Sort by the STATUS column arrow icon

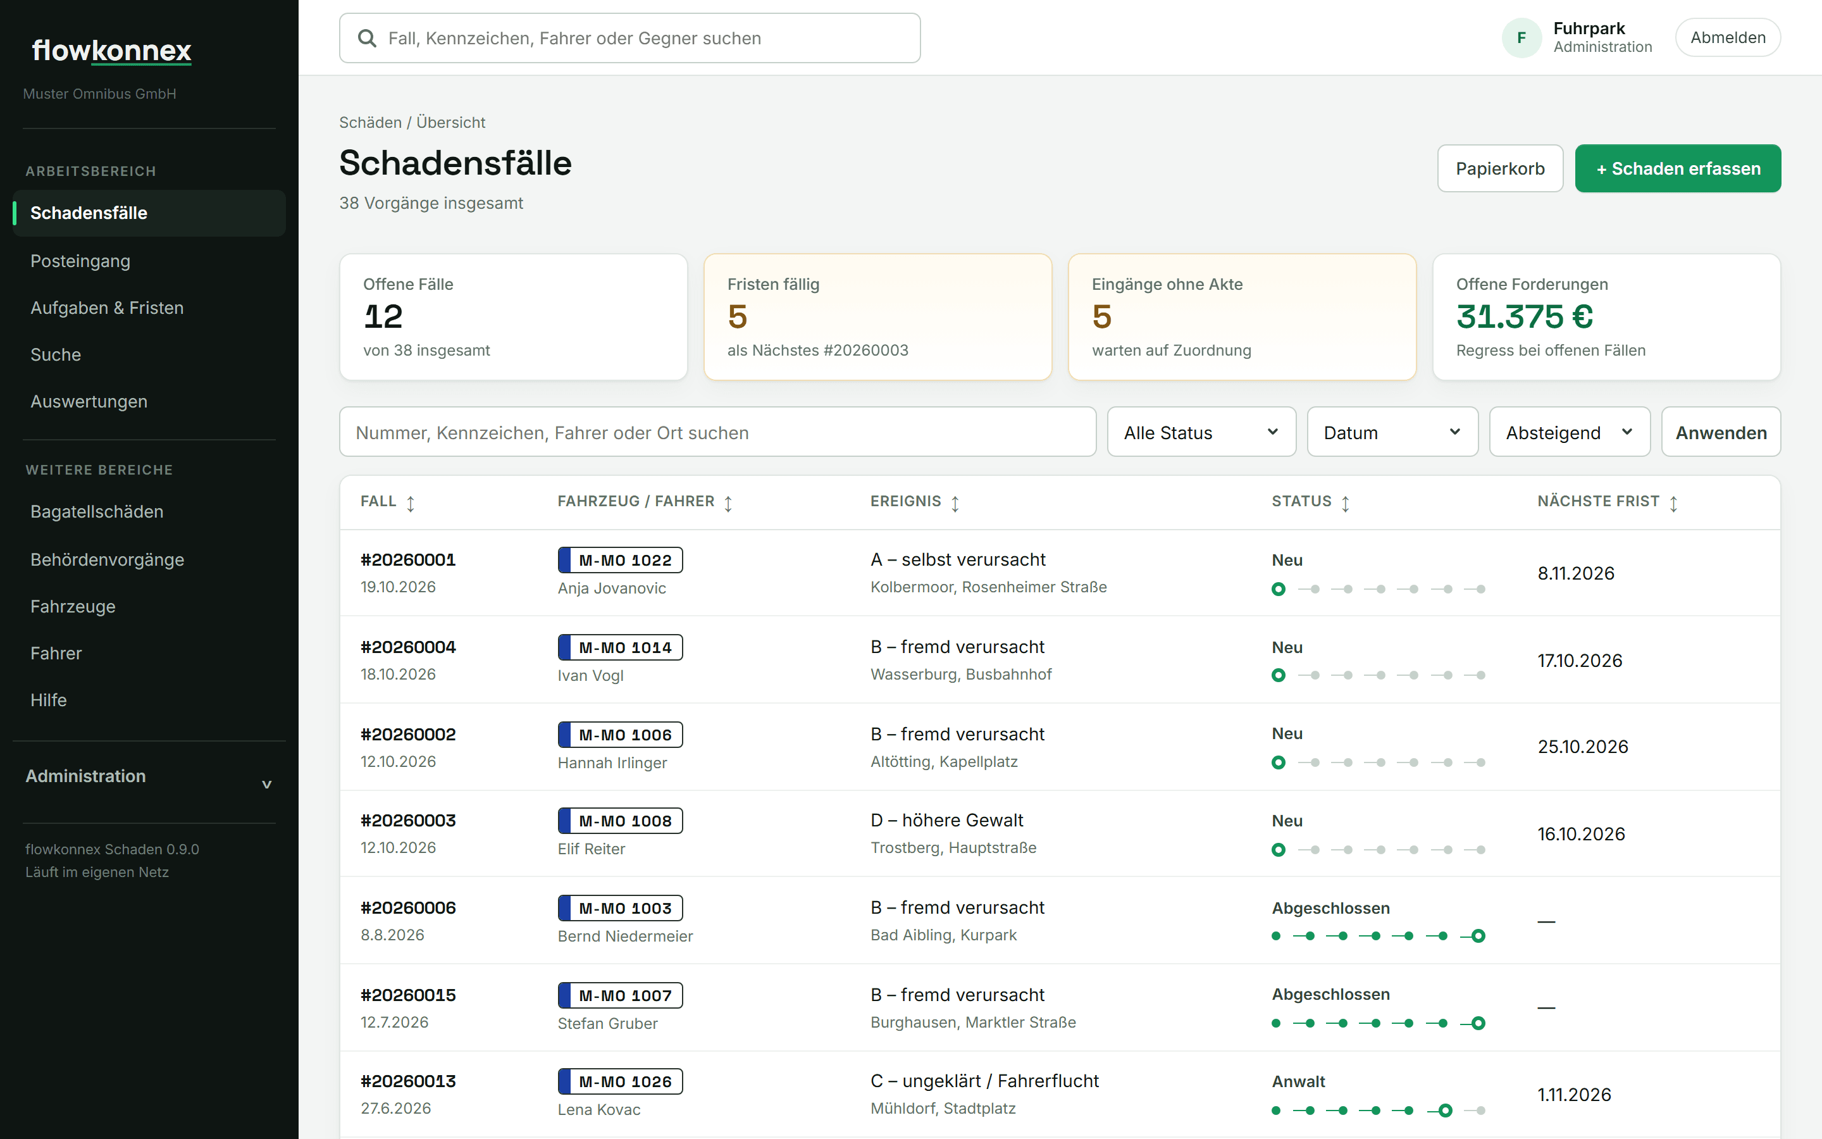(1346, 503)
